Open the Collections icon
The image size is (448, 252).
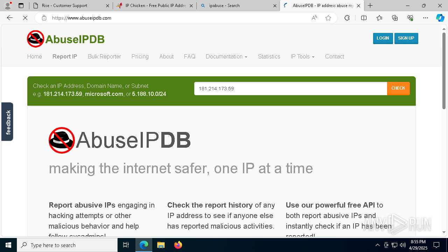395,18
